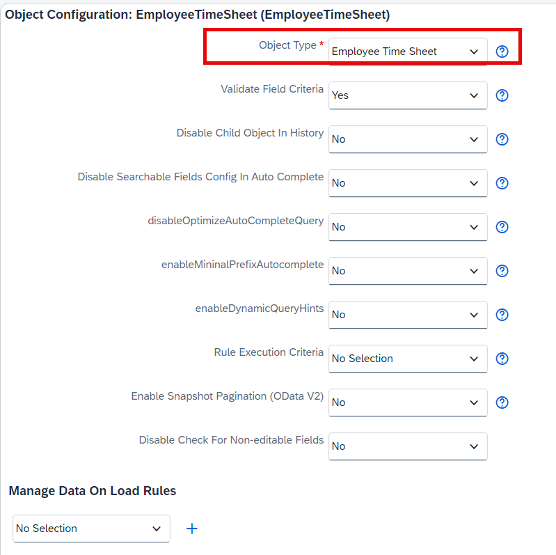View help for Disable Searchable Fields Config

tap(502, 183)
